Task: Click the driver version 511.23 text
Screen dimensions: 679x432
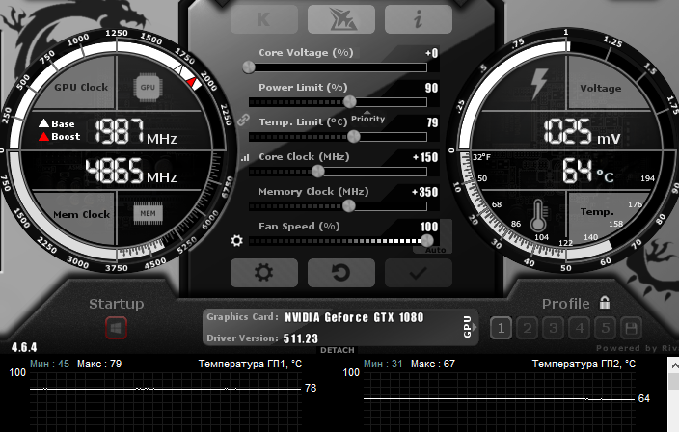Action: (x=301, y=338)
